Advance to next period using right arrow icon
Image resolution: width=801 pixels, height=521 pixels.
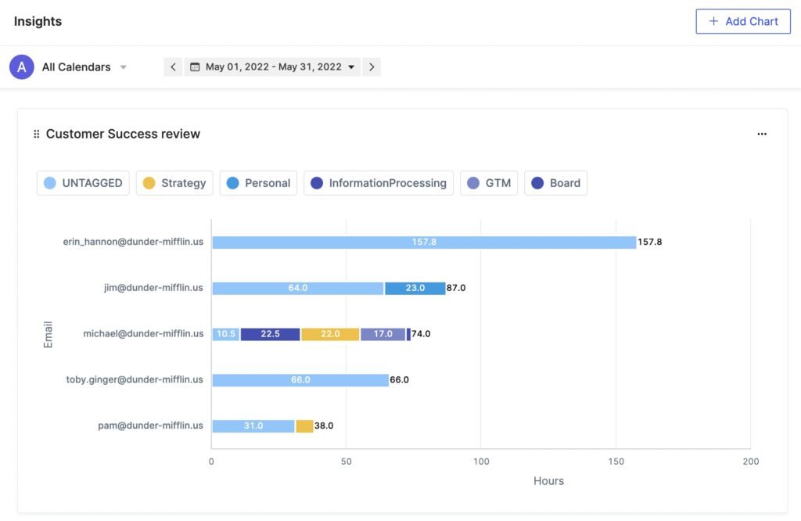[x=372, y=66]
